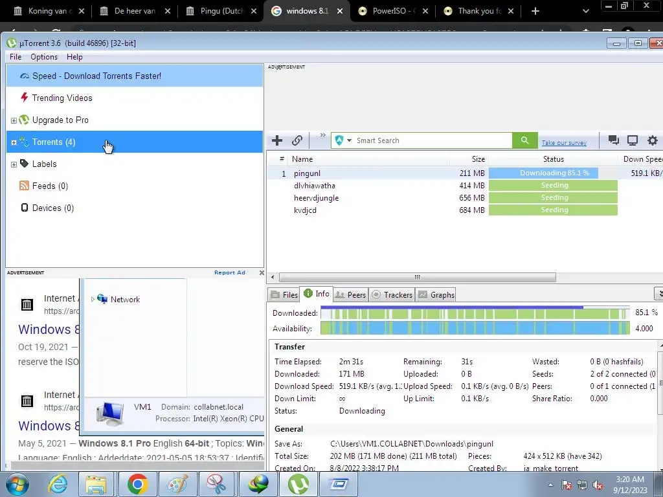Open the Windows Start menu orb
The height and width of the screenshot is (497, 663).
(17, 484)
